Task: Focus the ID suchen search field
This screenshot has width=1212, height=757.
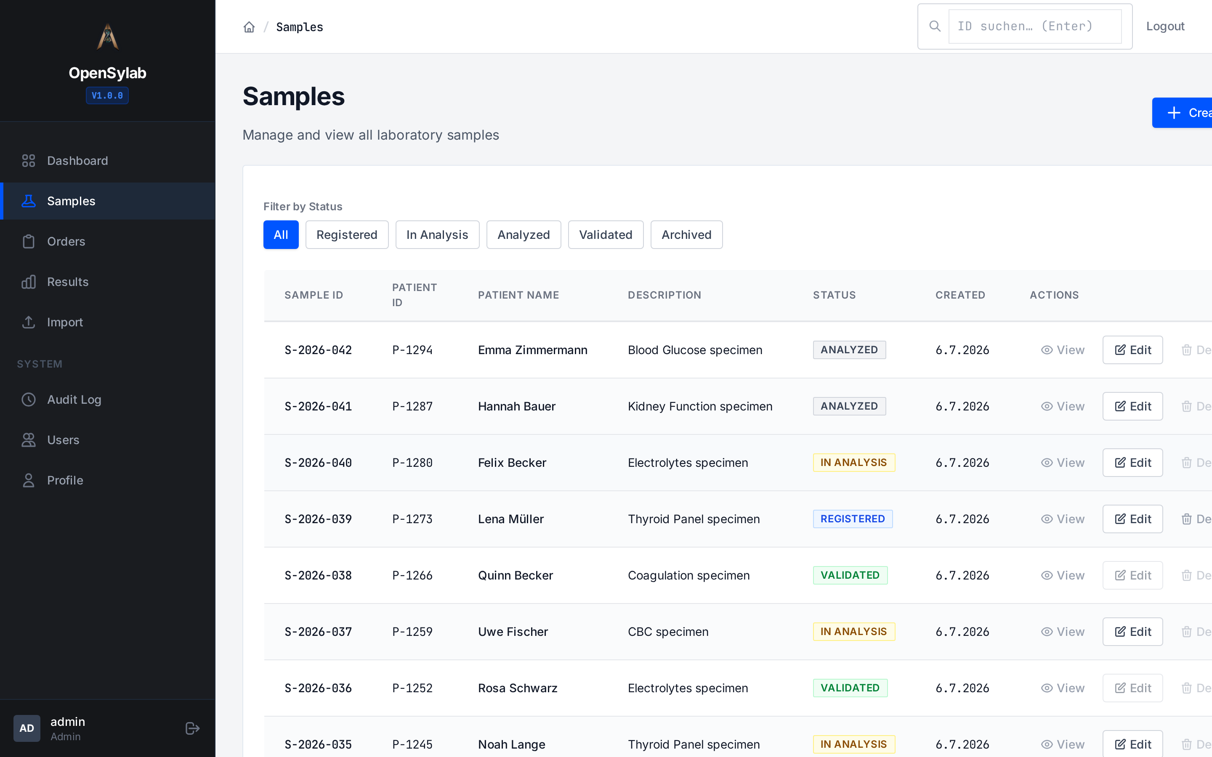Action: click(x=1035, y=26)
